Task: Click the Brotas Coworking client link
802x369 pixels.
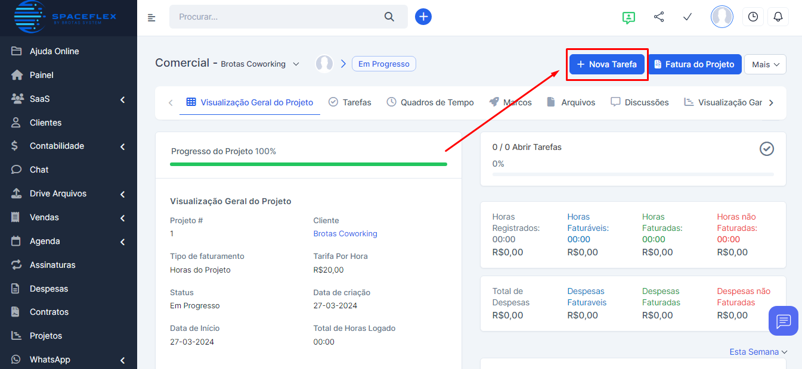Action: point(345,234)
